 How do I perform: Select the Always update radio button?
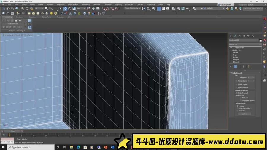point(238,106)
